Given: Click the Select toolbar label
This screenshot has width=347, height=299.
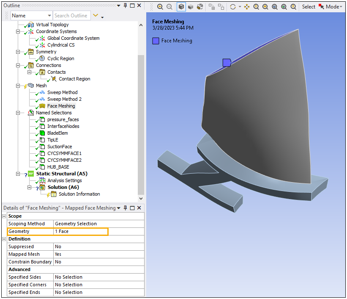Looking at the screenshot, I should [x=309, y=7].
